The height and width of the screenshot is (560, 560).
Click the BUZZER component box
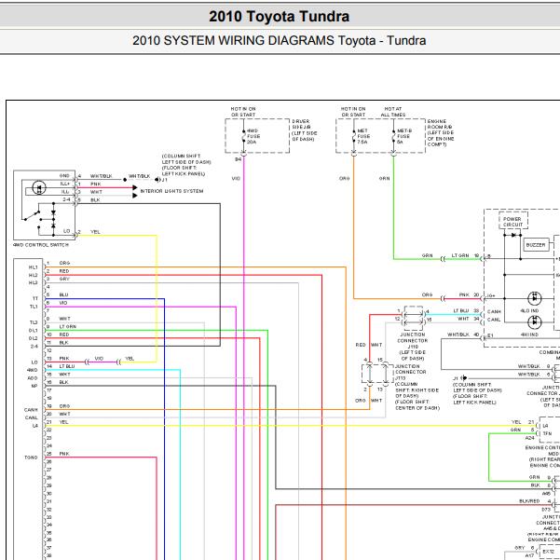(x=536, y=244)
